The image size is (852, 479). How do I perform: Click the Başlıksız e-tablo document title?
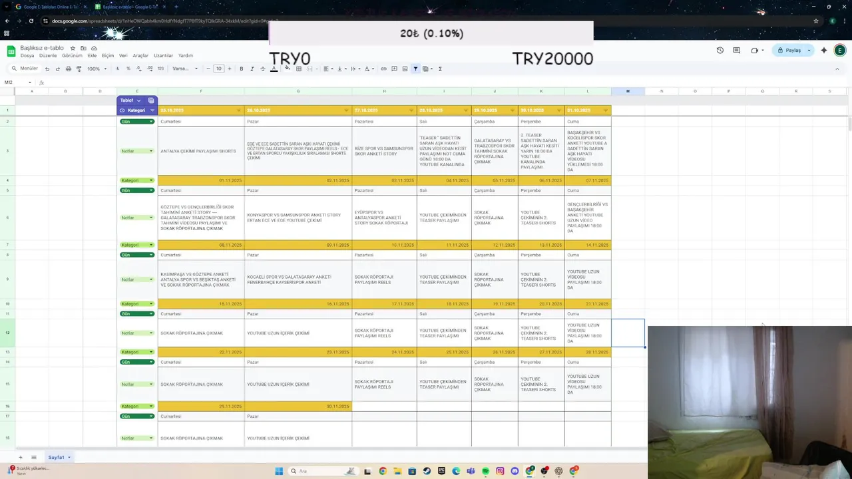tap(42, 48)
